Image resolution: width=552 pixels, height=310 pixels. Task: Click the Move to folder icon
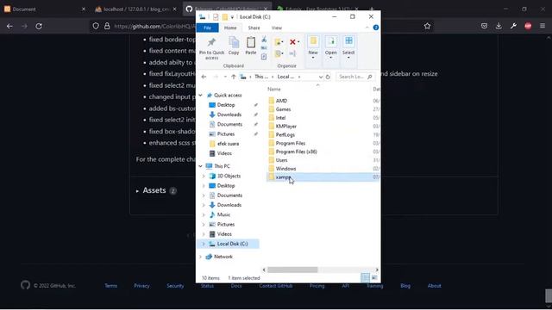[278, 42]
